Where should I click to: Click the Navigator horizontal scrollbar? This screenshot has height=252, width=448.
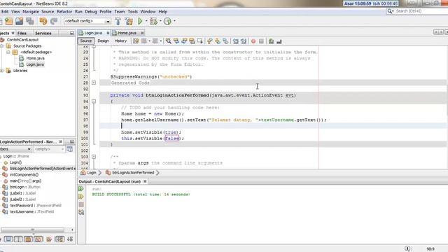(x=33, y=230)
